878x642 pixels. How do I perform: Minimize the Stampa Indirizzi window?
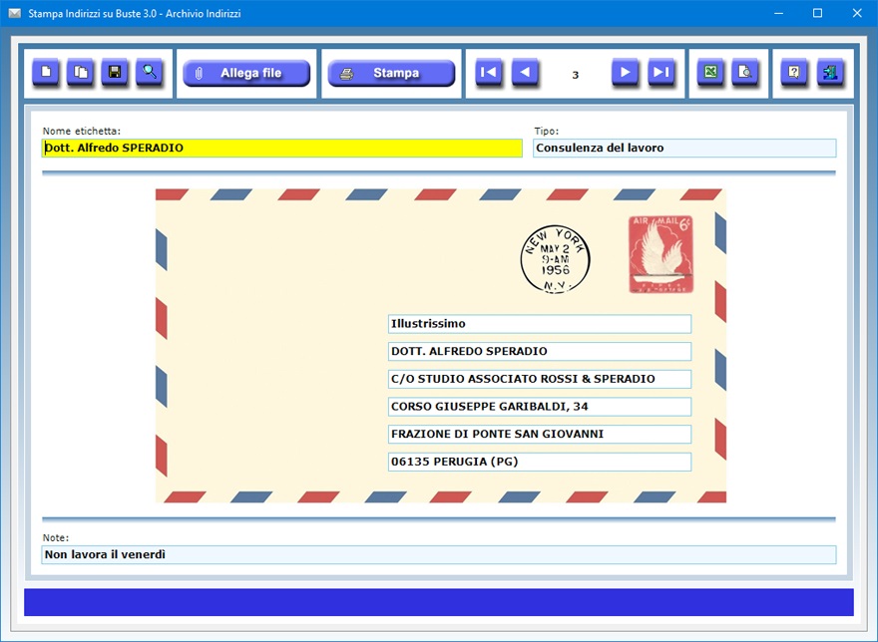tap(778, 13)
